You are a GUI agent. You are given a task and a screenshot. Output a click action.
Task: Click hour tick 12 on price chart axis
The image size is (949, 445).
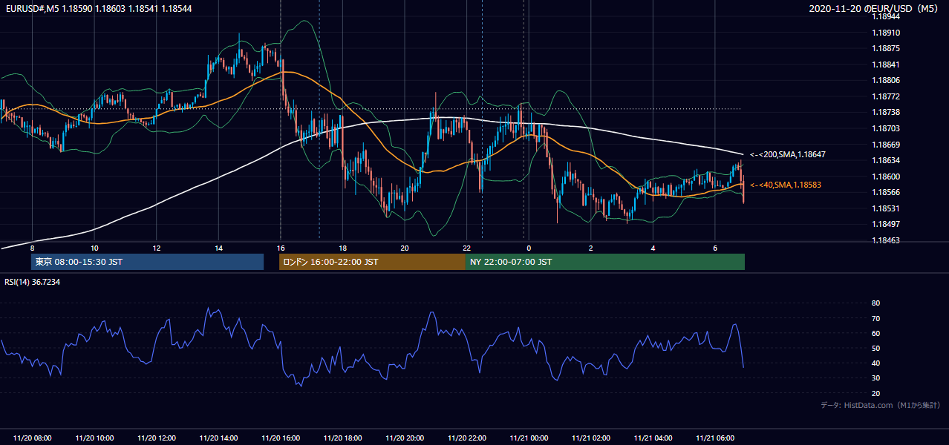click(x=156, y=248)
